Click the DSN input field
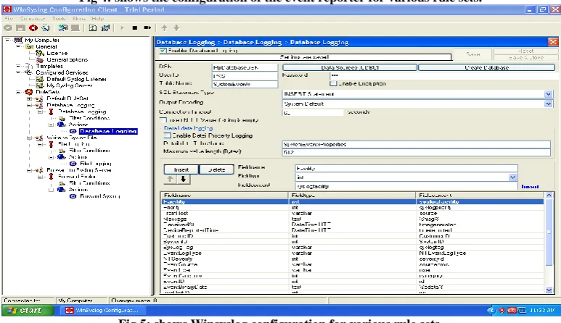561x323 pixels. [245, 67]
